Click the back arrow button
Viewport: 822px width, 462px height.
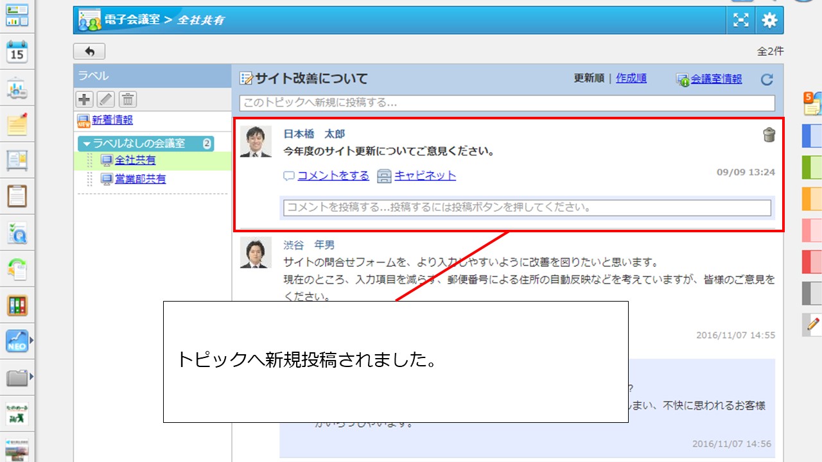point(89,51)
